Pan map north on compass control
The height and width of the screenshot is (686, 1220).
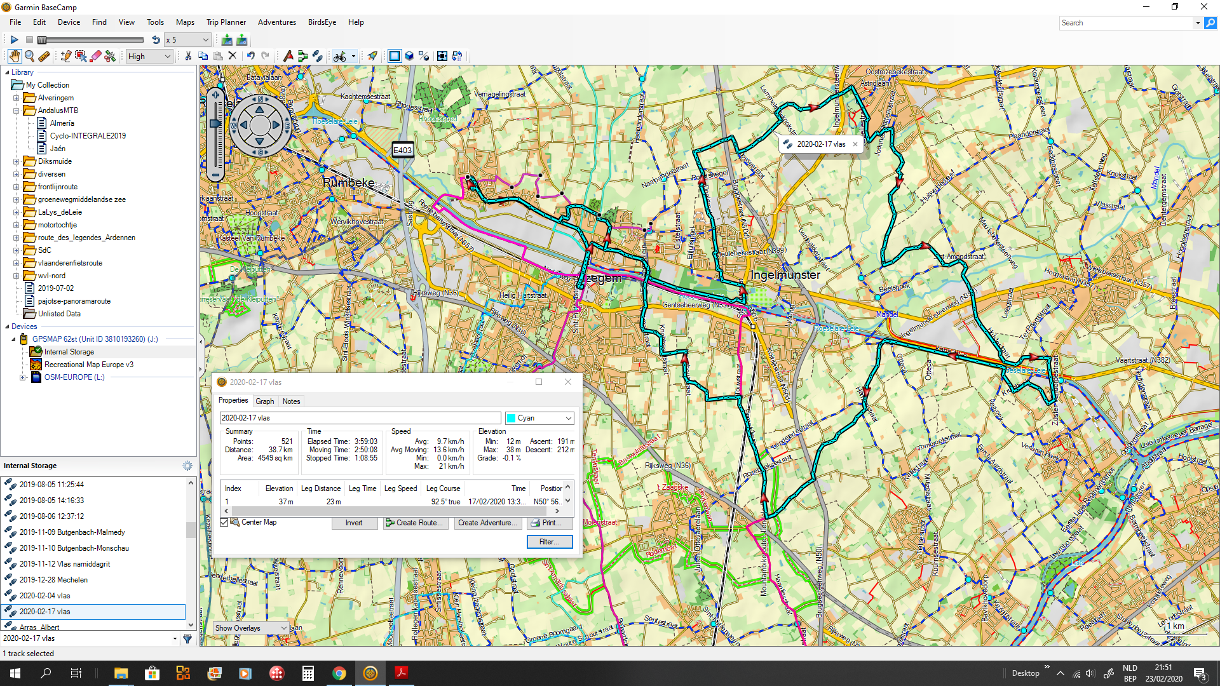(260, 109)
